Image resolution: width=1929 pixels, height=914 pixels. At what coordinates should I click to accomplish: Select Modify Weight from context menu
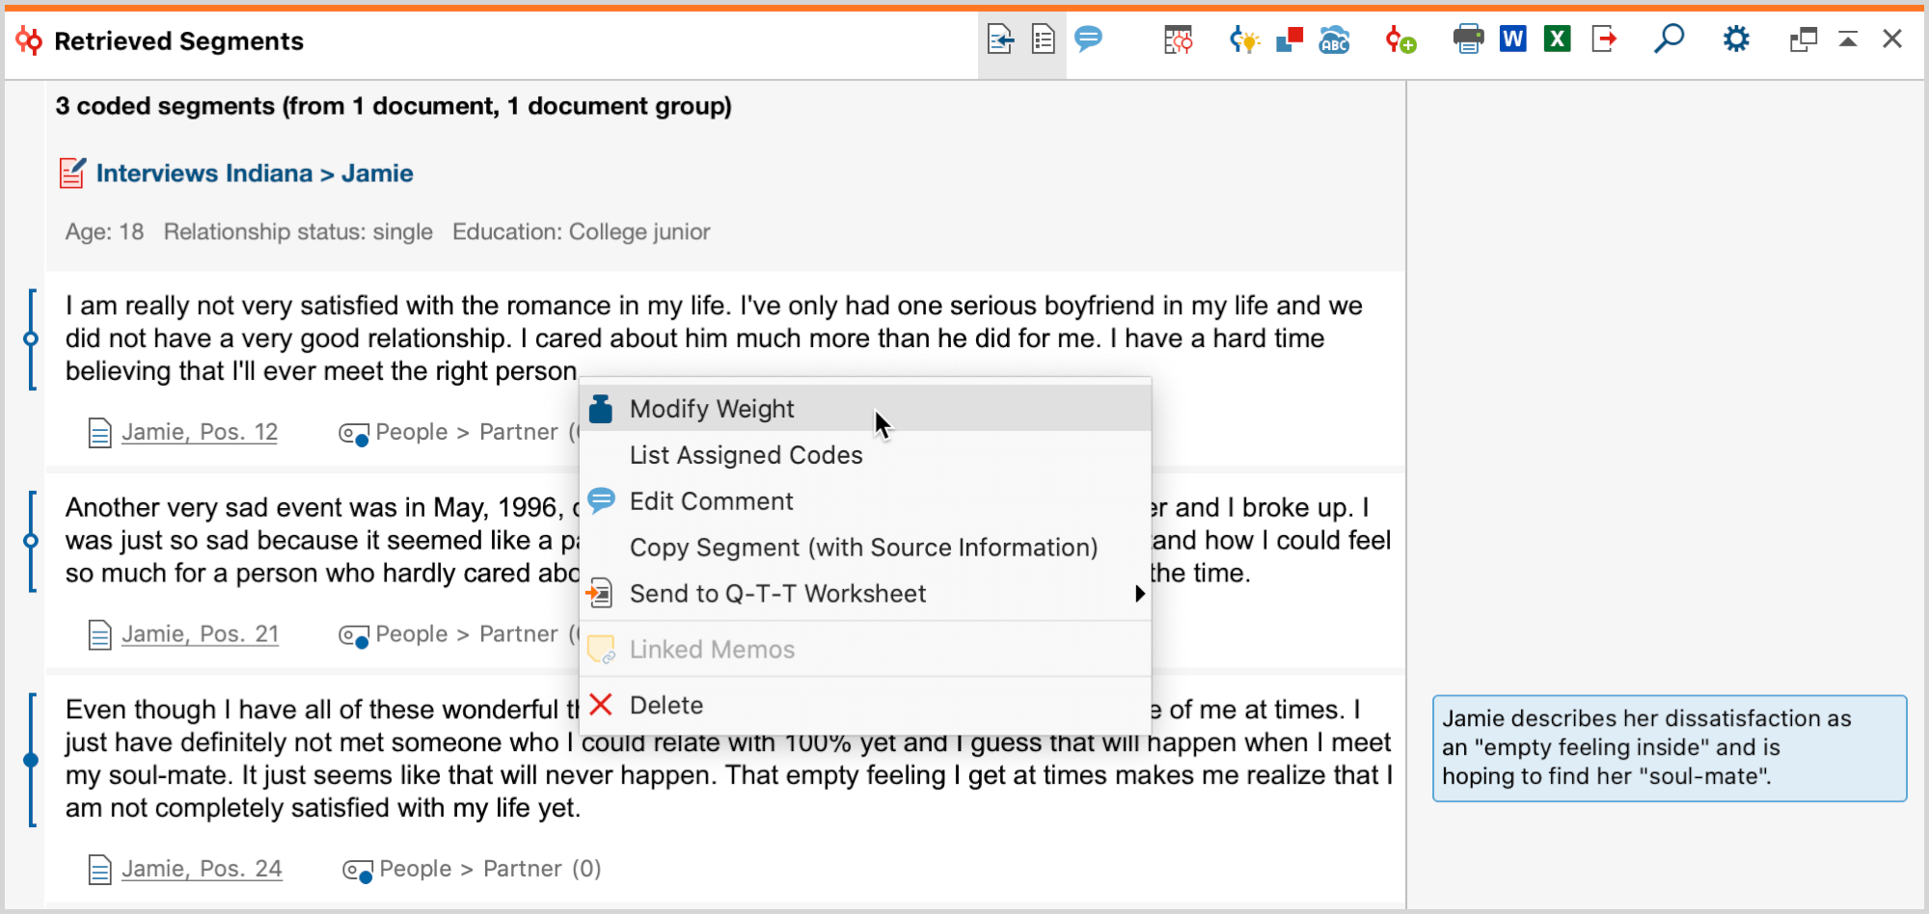(x=712, y=409)
